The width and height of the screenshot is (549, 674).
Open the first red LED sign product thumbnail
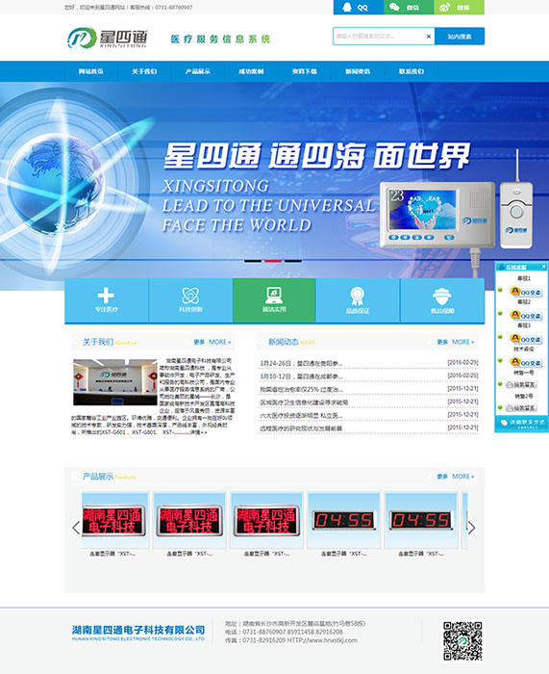pyautogui.click(x=115, y=520)
